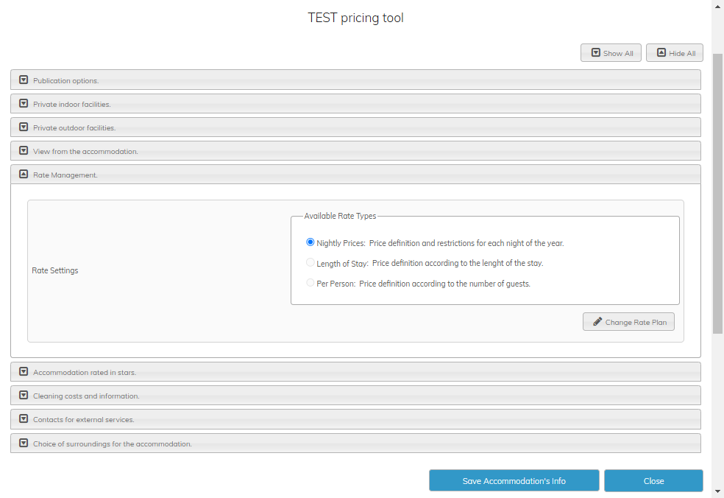Viewport: 724px width, 498px height.
Task: Open Contacts for external services section
Action: [x=24, y=419]
